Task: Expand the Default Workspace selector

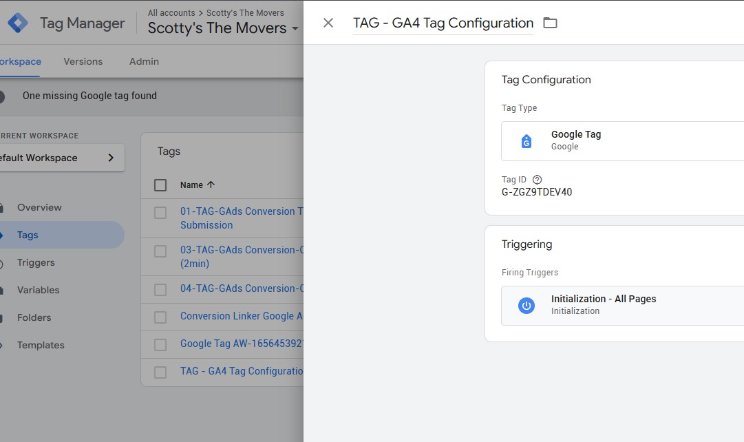Action: click(x=61, y=158)
